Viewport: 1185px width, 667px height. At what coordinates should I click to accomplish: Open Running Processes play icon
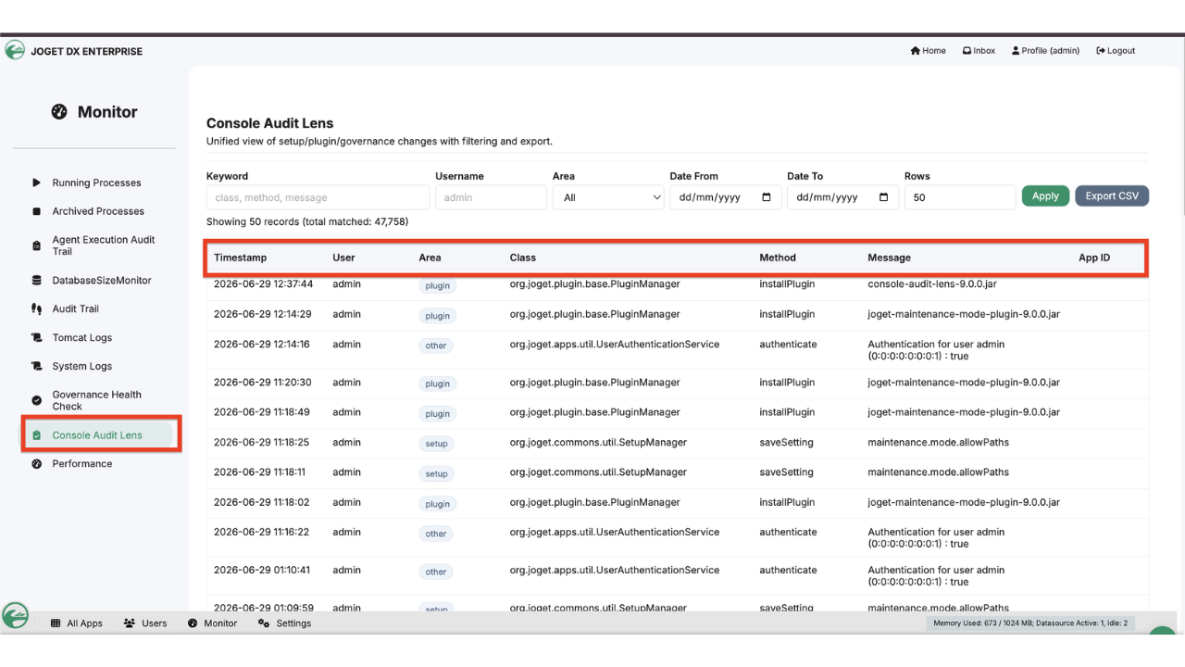pos(36,182)
